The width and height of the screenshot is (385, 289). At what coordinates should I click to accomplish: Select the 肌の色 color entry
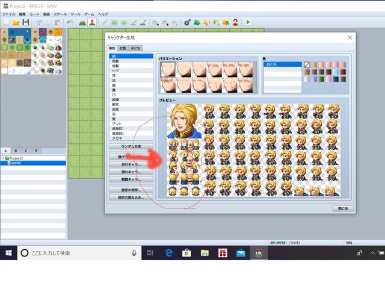point(283,64)
